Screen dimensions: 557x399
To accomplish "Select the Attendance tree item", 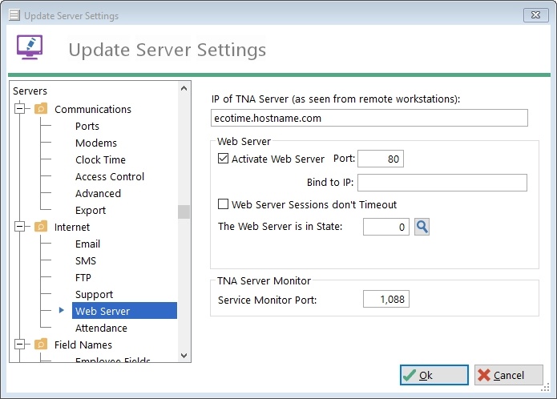I will click(x=101, y=328).
